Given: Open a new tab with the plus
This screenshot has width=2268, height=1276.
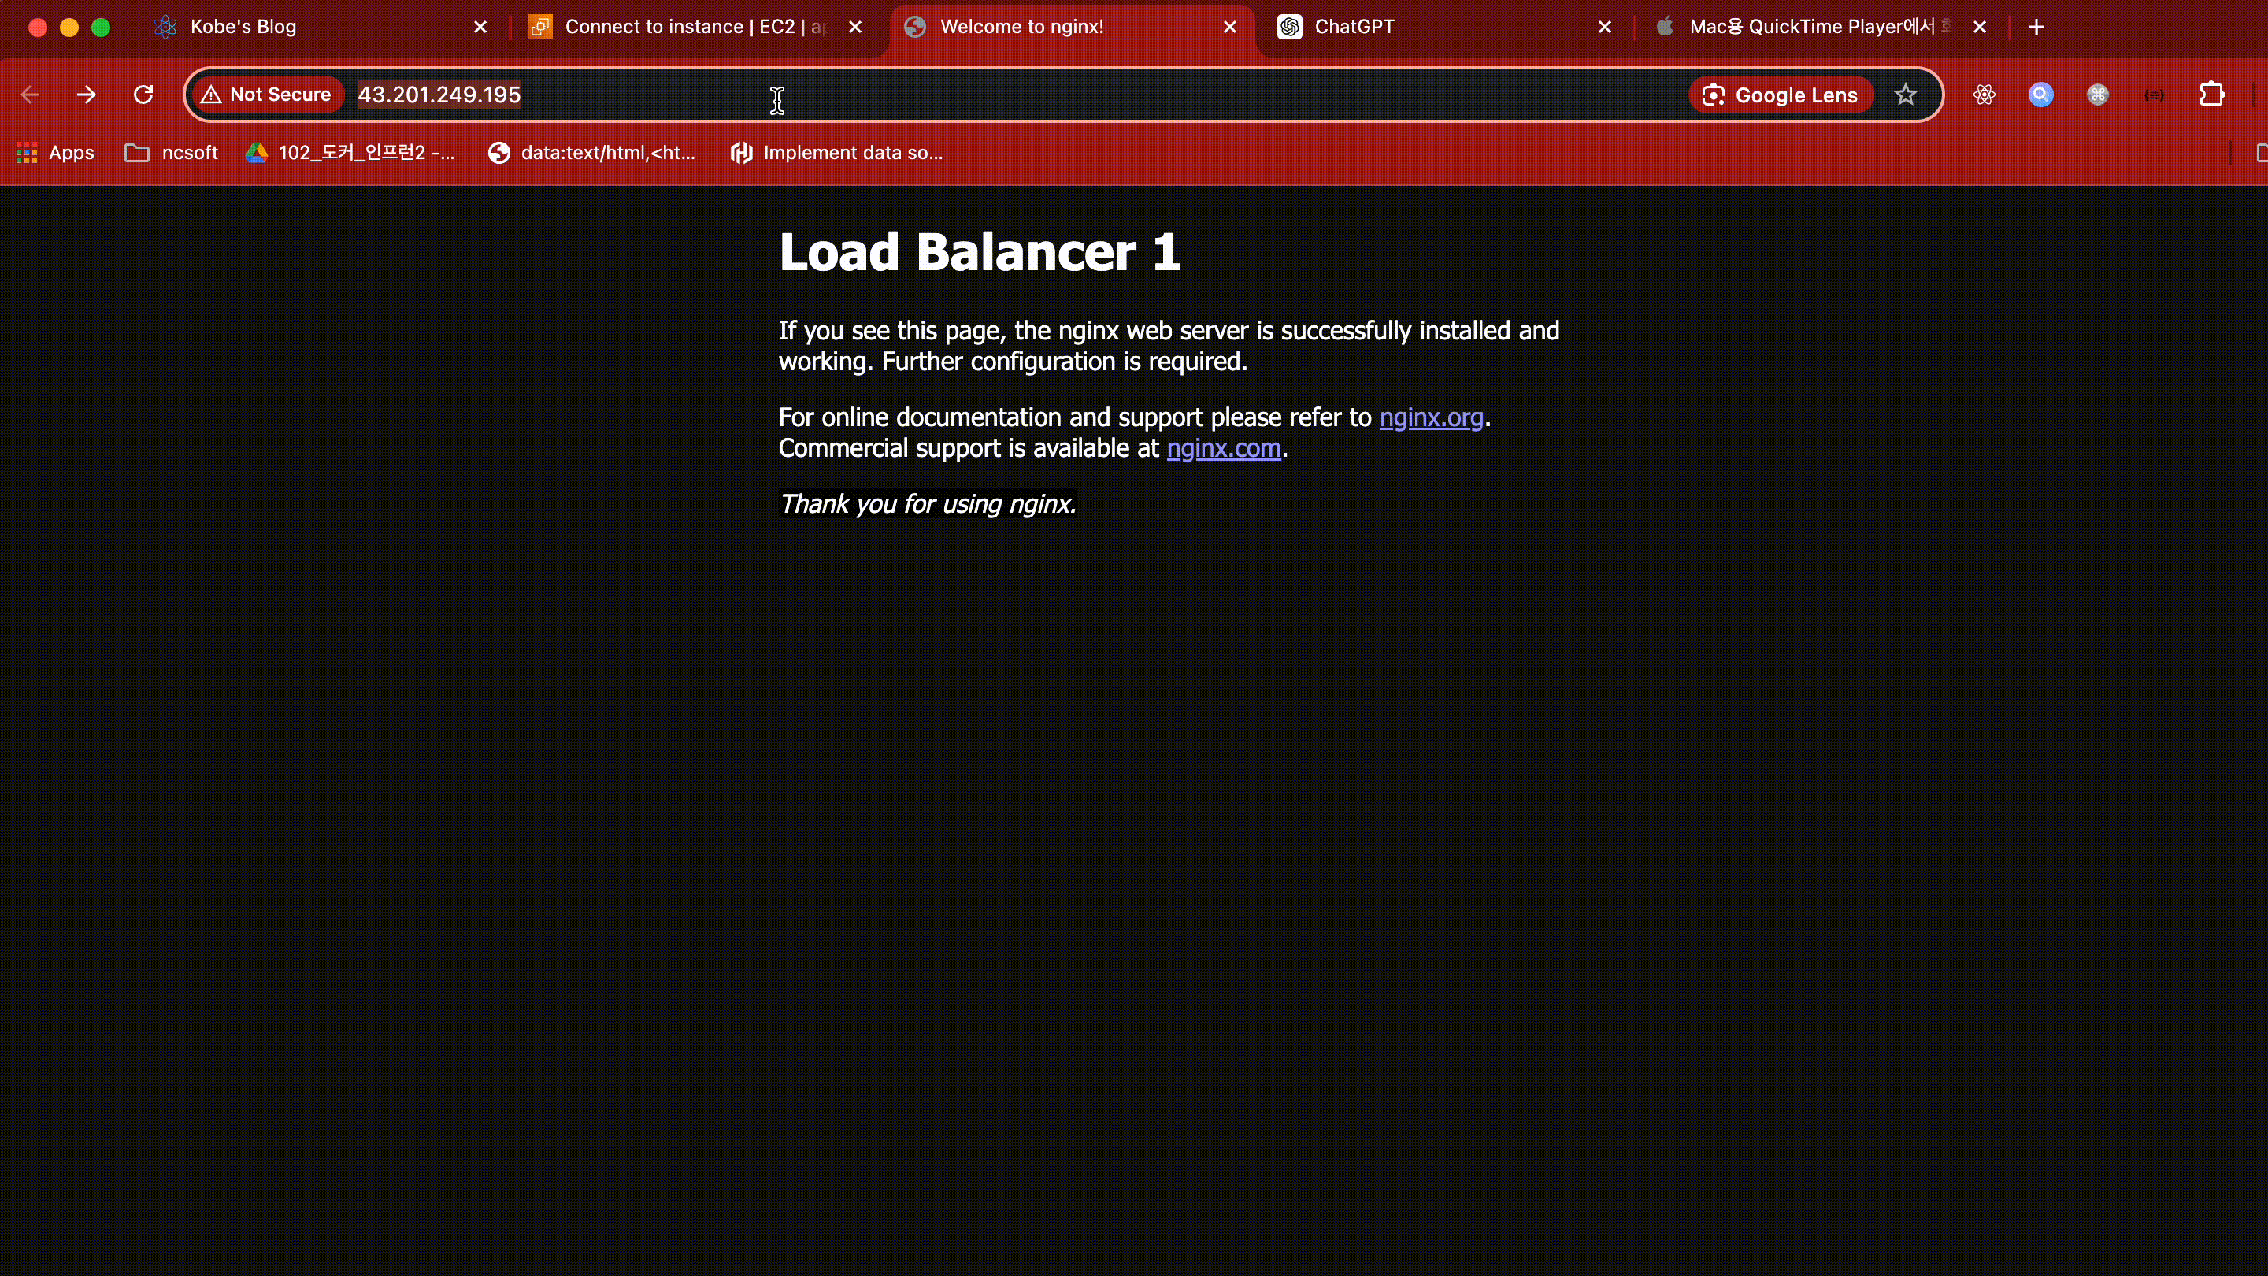Looking at the screenshot, I should [2036, 28].
